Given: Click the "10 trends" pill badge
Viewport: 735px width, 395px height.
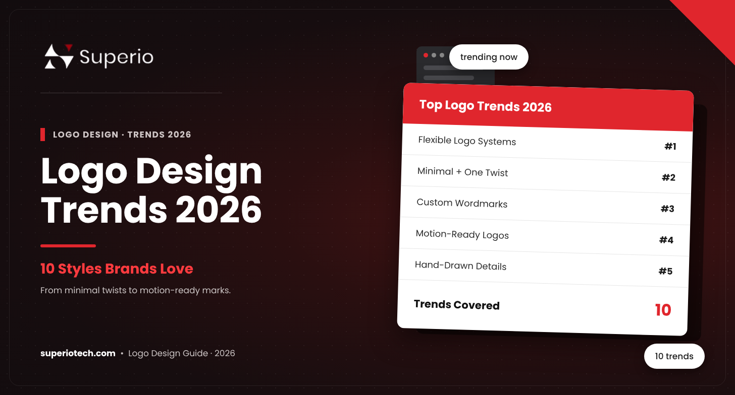Looking at the screenshot, I should pos(674,356).
